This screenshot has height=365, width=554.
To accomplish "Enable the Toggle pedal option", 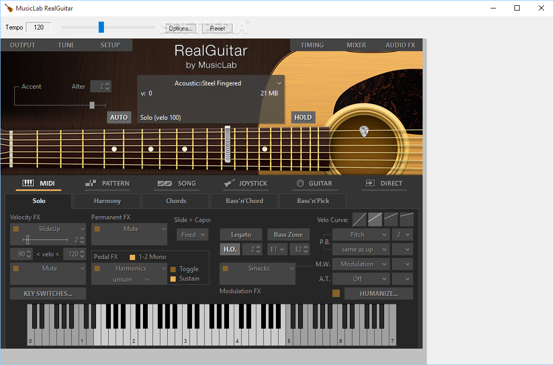I will (x=173, y=269).
